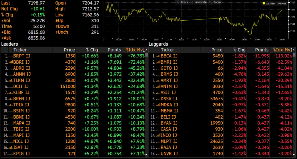This screenshot has width=297, height=159.
Task: Select the MBMA IJ ticker
Action: coord(169,111)
